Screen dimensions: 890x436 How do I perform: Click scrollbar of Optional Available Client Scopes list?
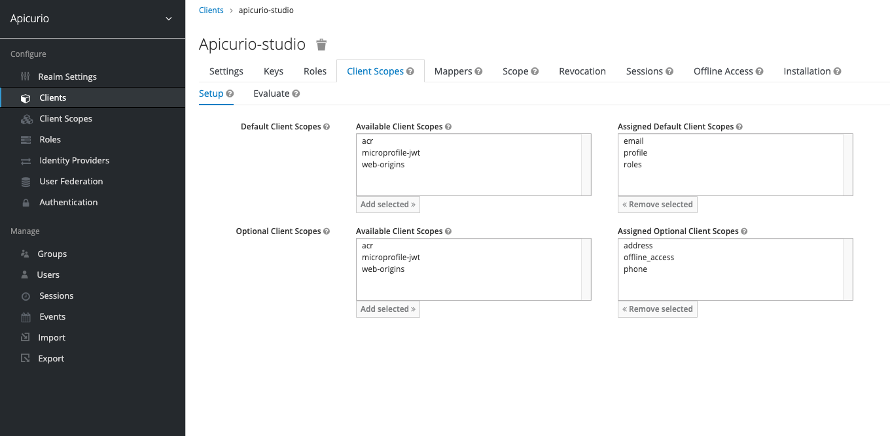tap(586, 269)
